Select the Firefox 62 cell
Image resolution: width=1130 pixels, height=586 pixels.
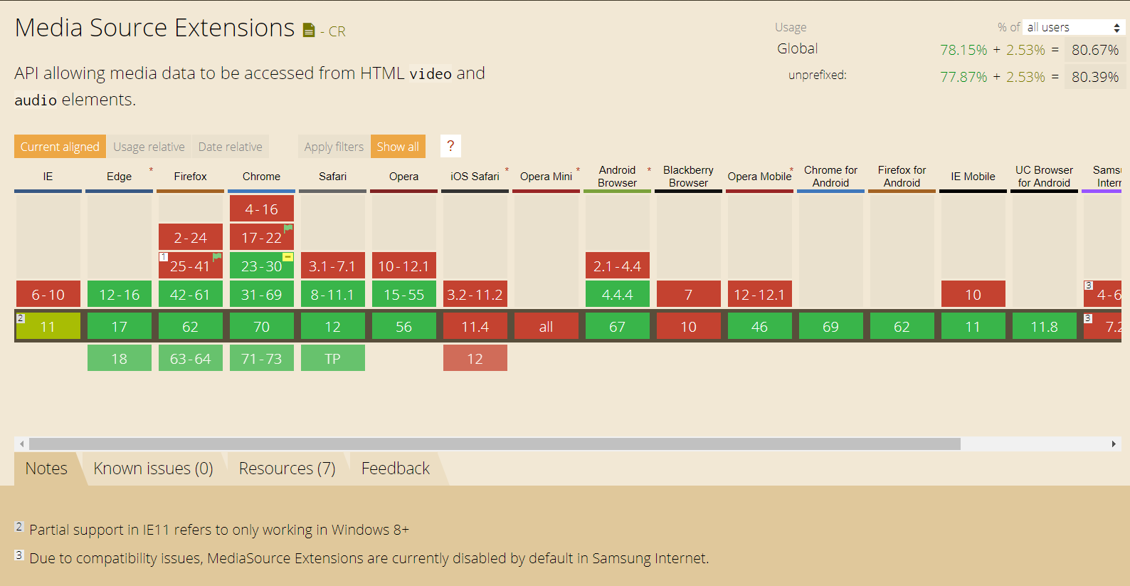pos(191,326)
